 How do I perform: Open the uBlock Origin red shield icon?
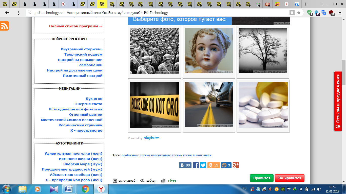pos(332,13)
